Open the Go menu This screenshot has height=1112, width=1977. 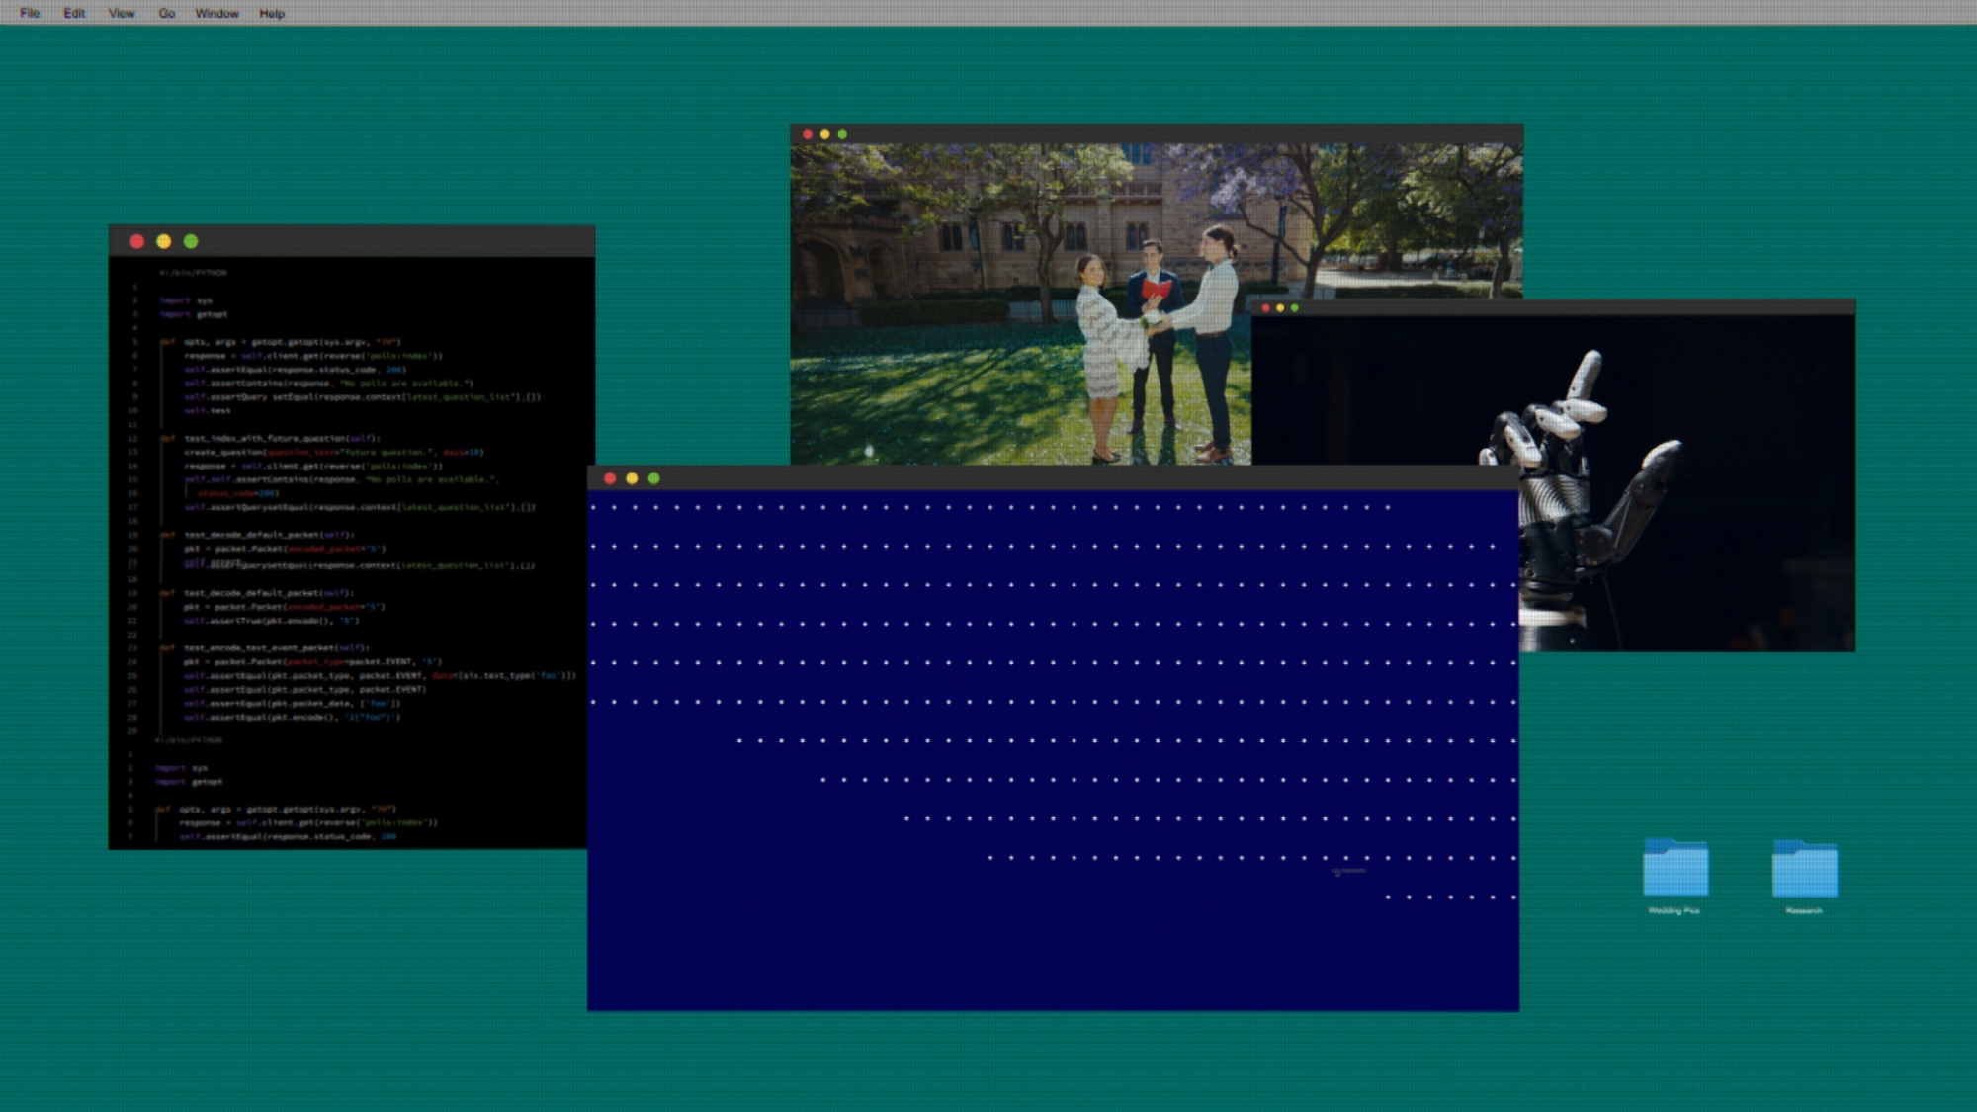pyautogui.click(x=166, y=13)
